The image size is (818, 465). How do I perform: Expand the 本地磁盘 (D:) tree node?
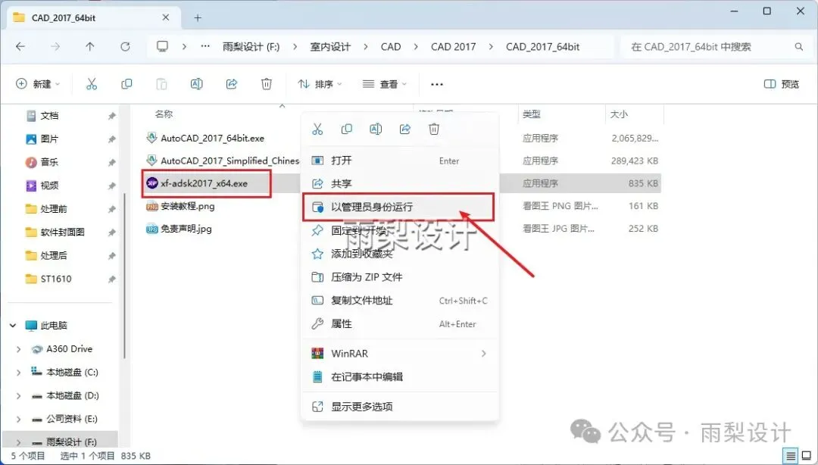click(19, 396)
